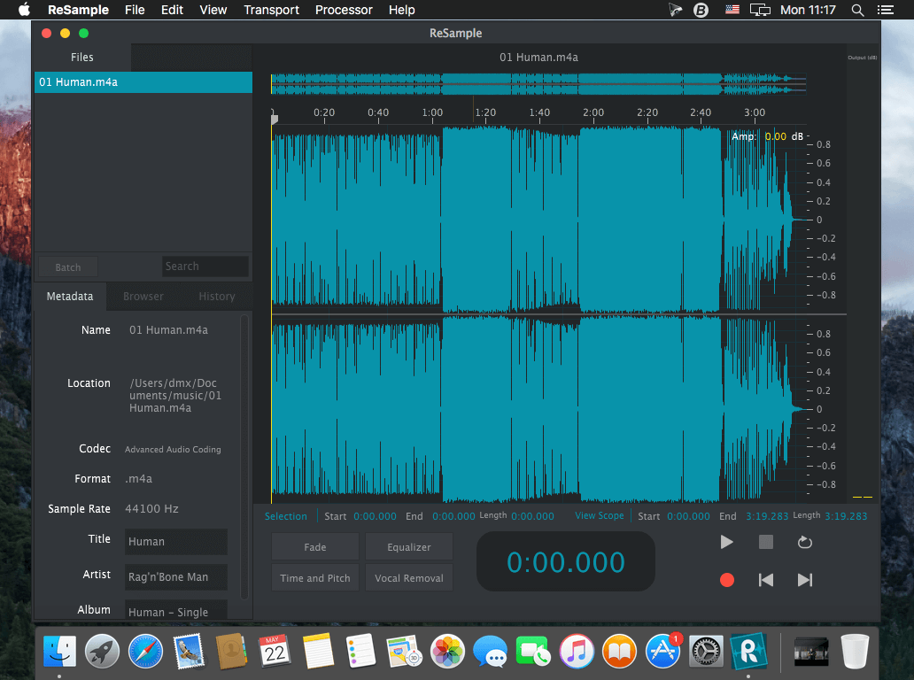Screen dimensions: 914x680
Task: Click the Selection label
Action: 285,516
